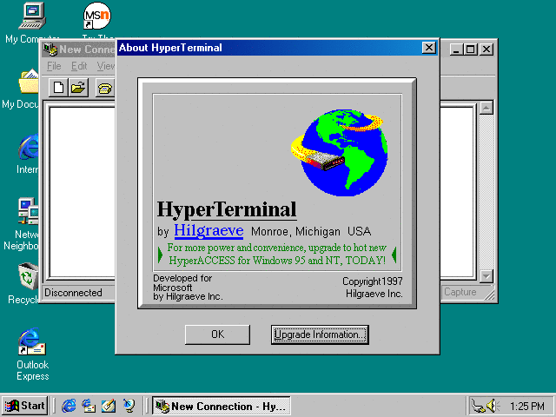Click the HyperTerminal globe modem logo
This screenshot has width=556, height=417.
[340, 153]
